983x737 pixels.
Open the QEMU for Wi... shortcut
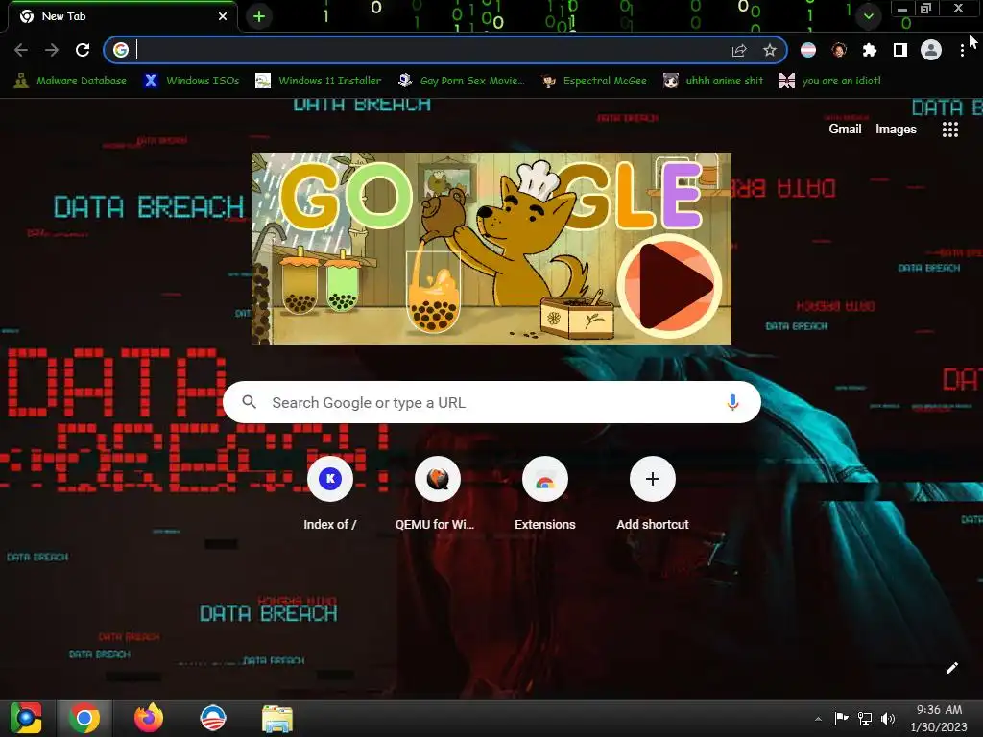click(437, 492)
